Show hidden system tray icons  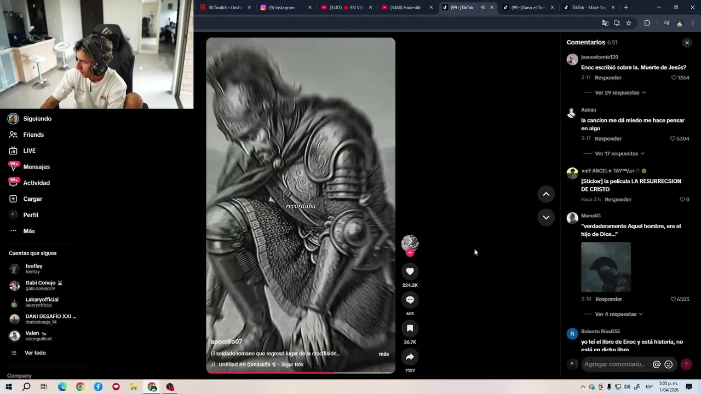pyautogui.click(x=582, y=387)
